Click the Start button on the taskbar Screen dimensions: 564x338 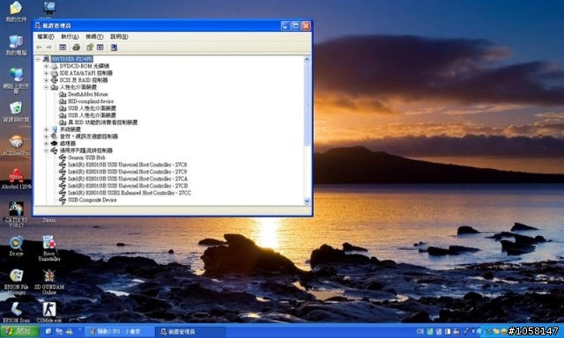coord(19,331)
